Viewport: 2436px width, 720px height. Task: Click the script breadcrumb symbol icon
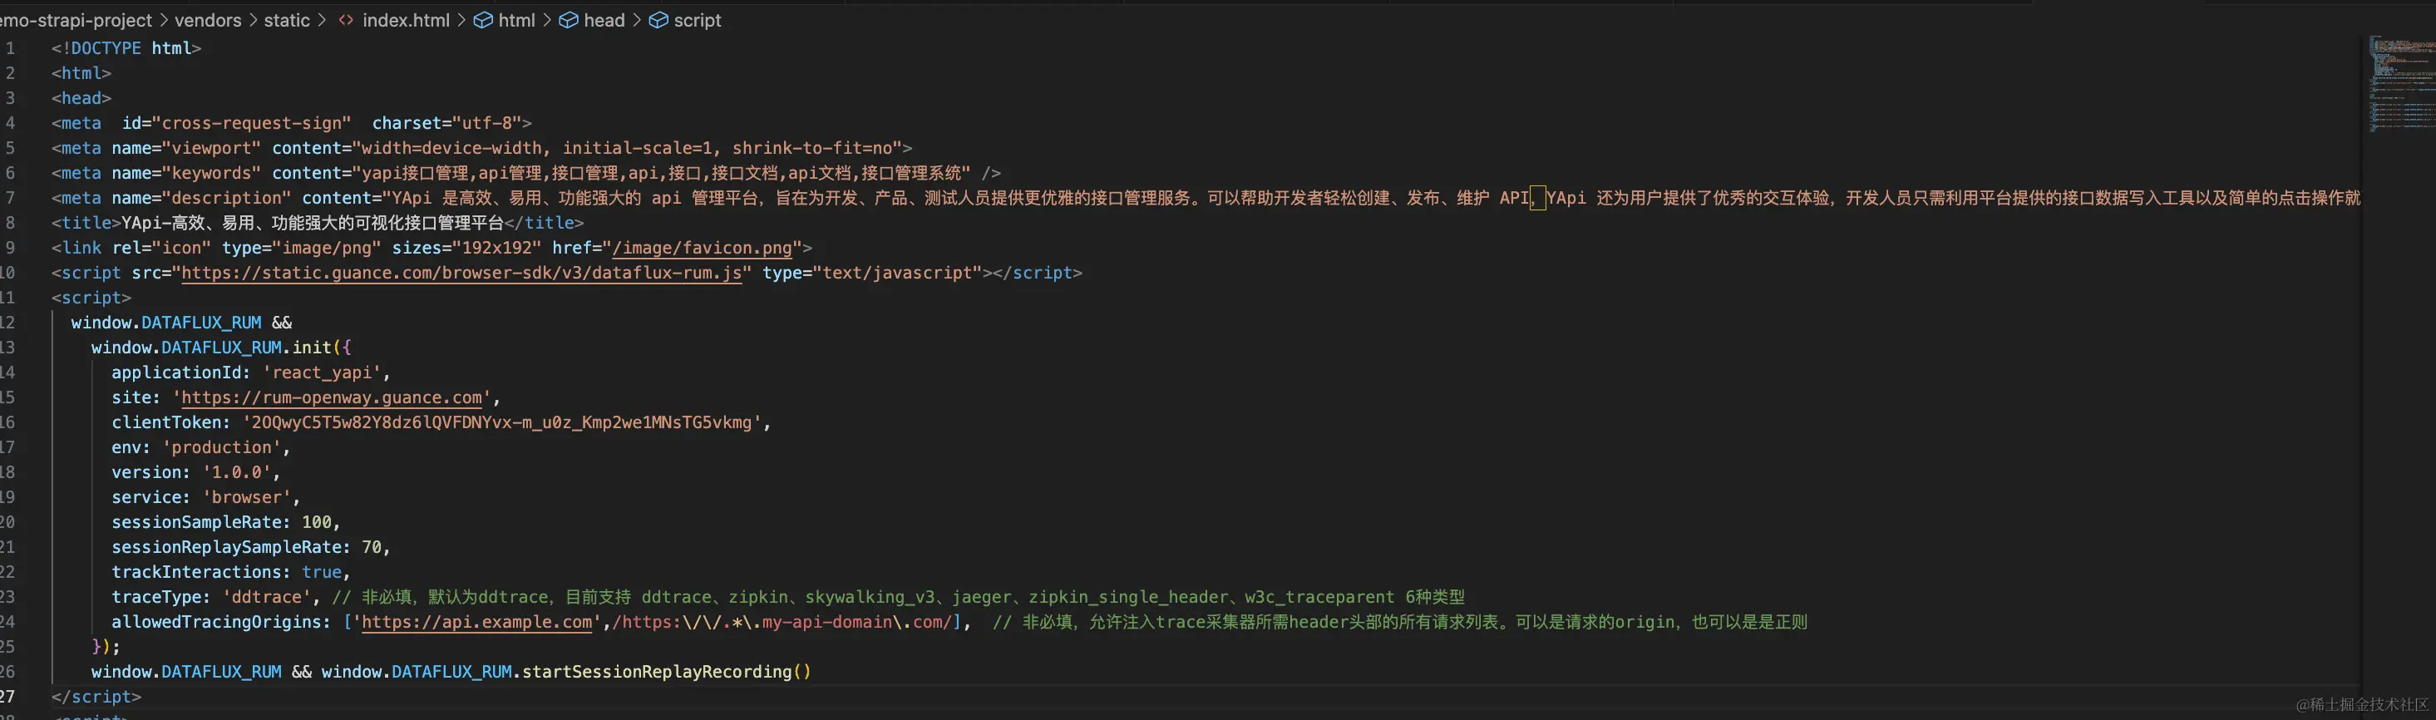click(x=658, y=20)
